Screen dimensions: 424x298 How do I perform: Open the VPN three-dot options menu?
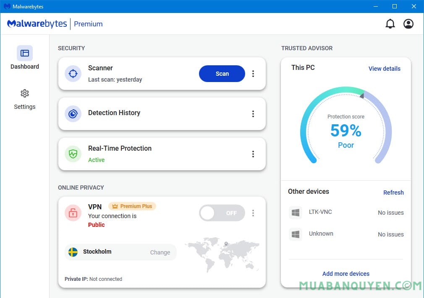pos(253,213)
